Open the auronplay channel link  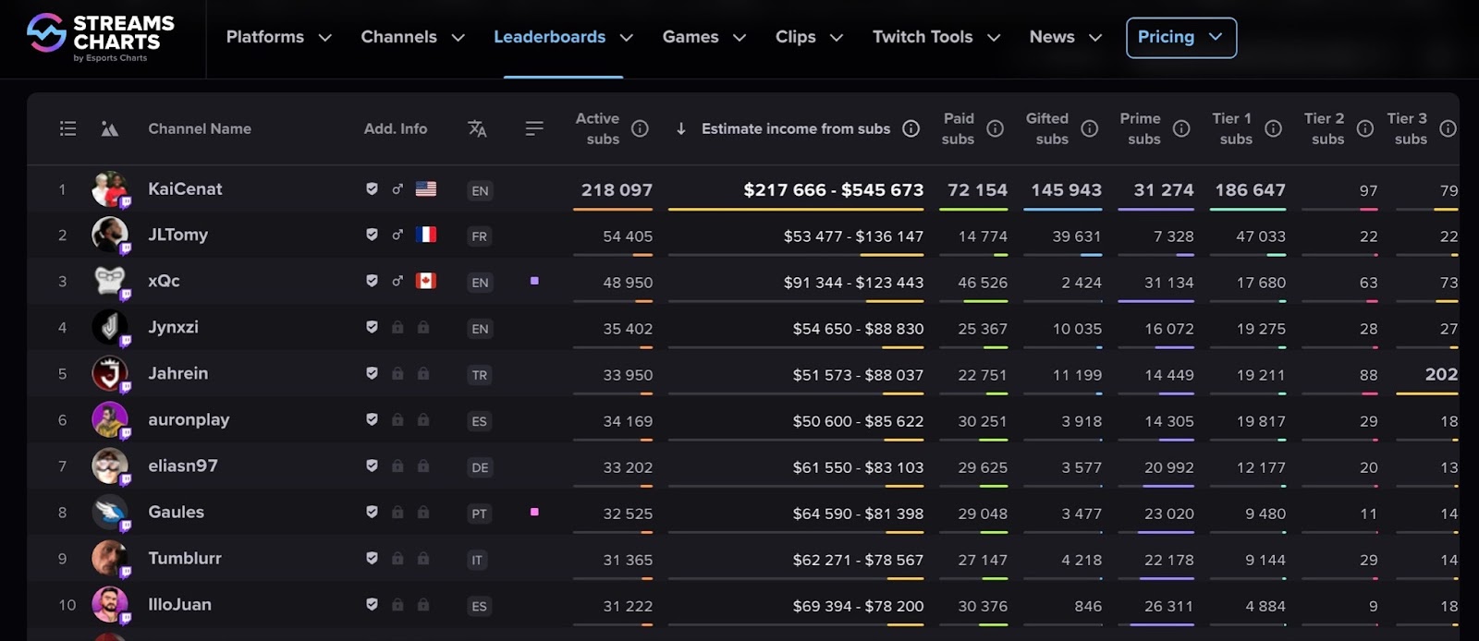tap(189, 419)
